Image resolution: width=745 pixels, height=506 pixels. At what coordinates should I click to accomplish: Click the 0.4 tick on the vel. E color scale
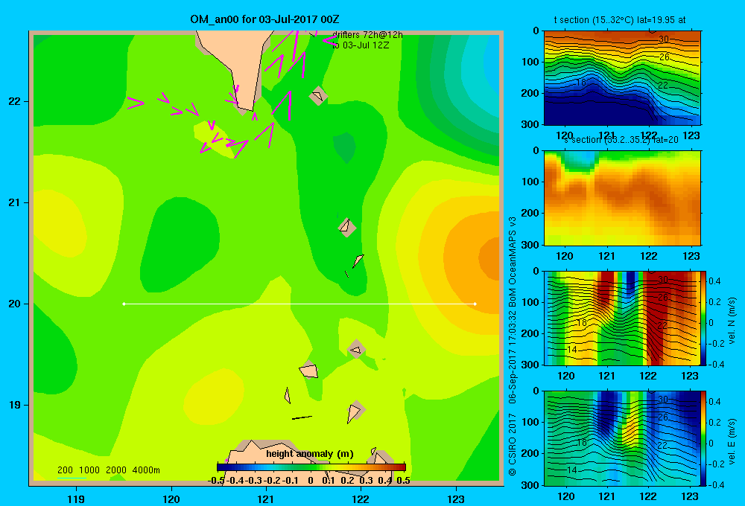[x=715, y=401]
